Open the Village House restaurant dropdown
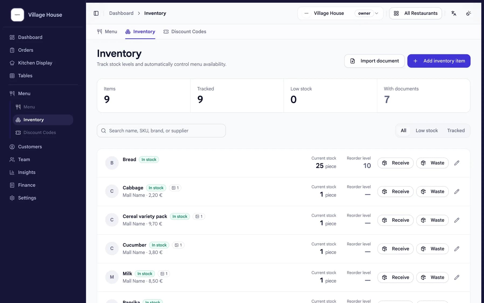The height and width of the screenshot is (303, 484). point(340,13)
